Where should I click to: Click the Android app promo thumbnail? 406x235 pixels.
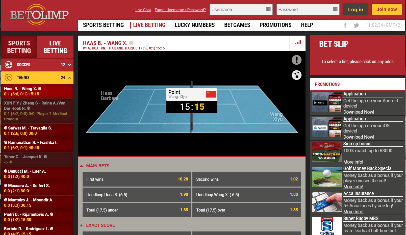pos(327,102)
